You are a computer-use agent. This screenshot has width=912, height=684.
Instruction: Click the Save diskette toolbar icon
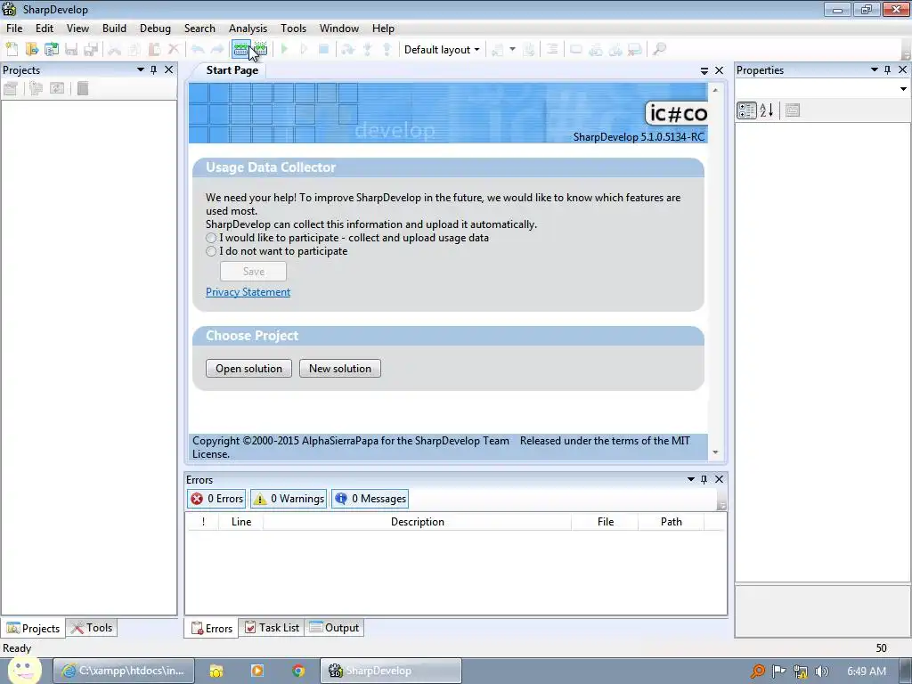pos(71,50)
